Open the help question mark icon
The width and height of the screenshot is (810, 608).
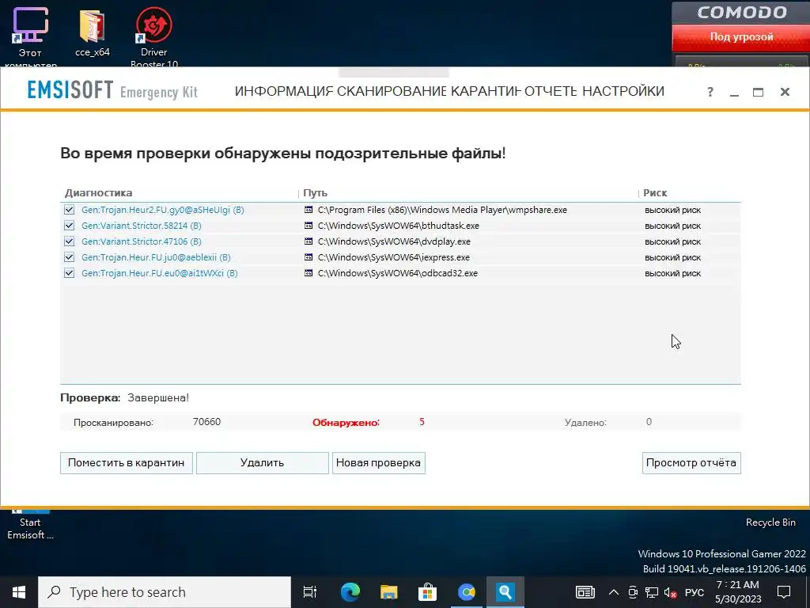click(710, 92)
